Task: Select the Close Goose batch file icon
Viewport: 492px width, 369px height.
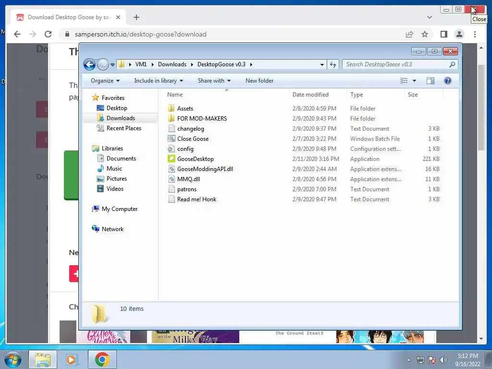Action: pyautogui.click(x=172, y=138)
